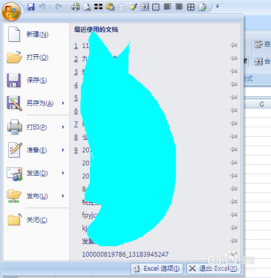This screenshot has width=271, height=278.
Task: Click the Undo arrow icon
Action: click(42, 7)
